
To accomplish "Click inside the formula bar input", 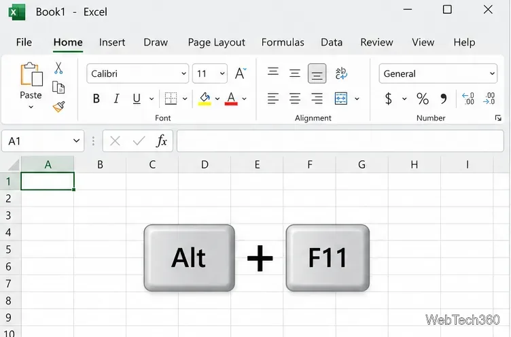I will coord(340,141).
